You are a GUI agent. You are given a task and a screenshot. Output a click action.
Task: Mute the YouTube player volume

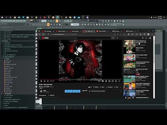(48, 81)
